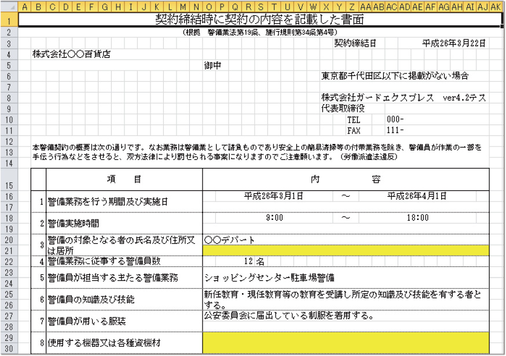
Task: Click the yellow cell beside 使用する機器又は各種資機材
Action: pos(346,343)
